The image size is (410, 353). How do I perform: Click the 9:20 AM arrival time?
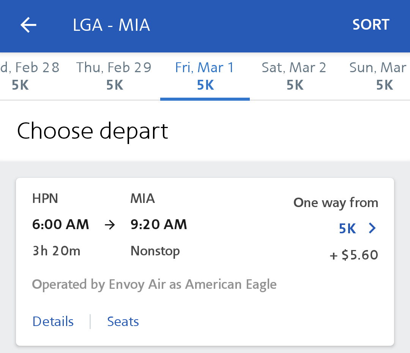click(x=159, y=225)
